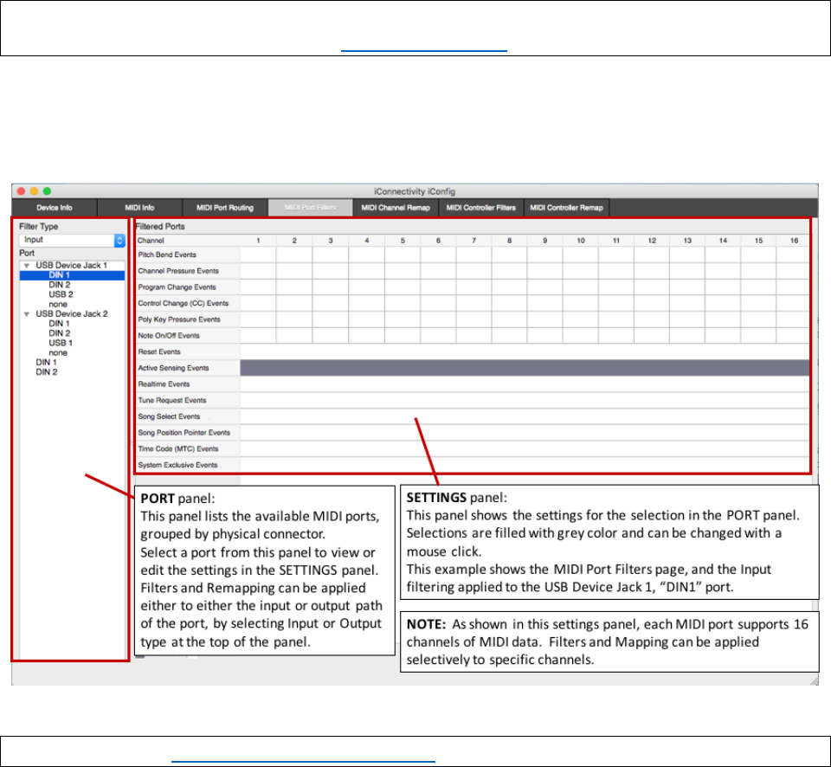The width and height of the screenshot is (831, 767).
Task: Switch to the Device Info tab
Action: click(54, 208)
